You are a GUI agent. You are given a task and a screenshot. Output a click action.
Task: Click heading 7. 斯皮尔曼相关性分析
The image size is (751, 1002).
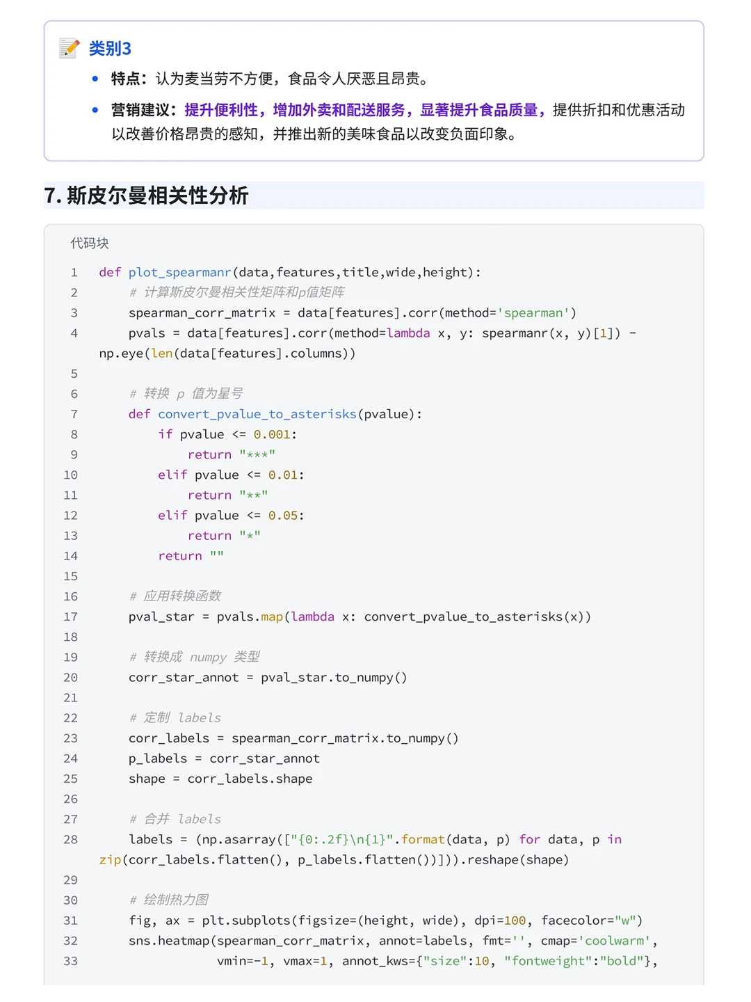[146, 196]
